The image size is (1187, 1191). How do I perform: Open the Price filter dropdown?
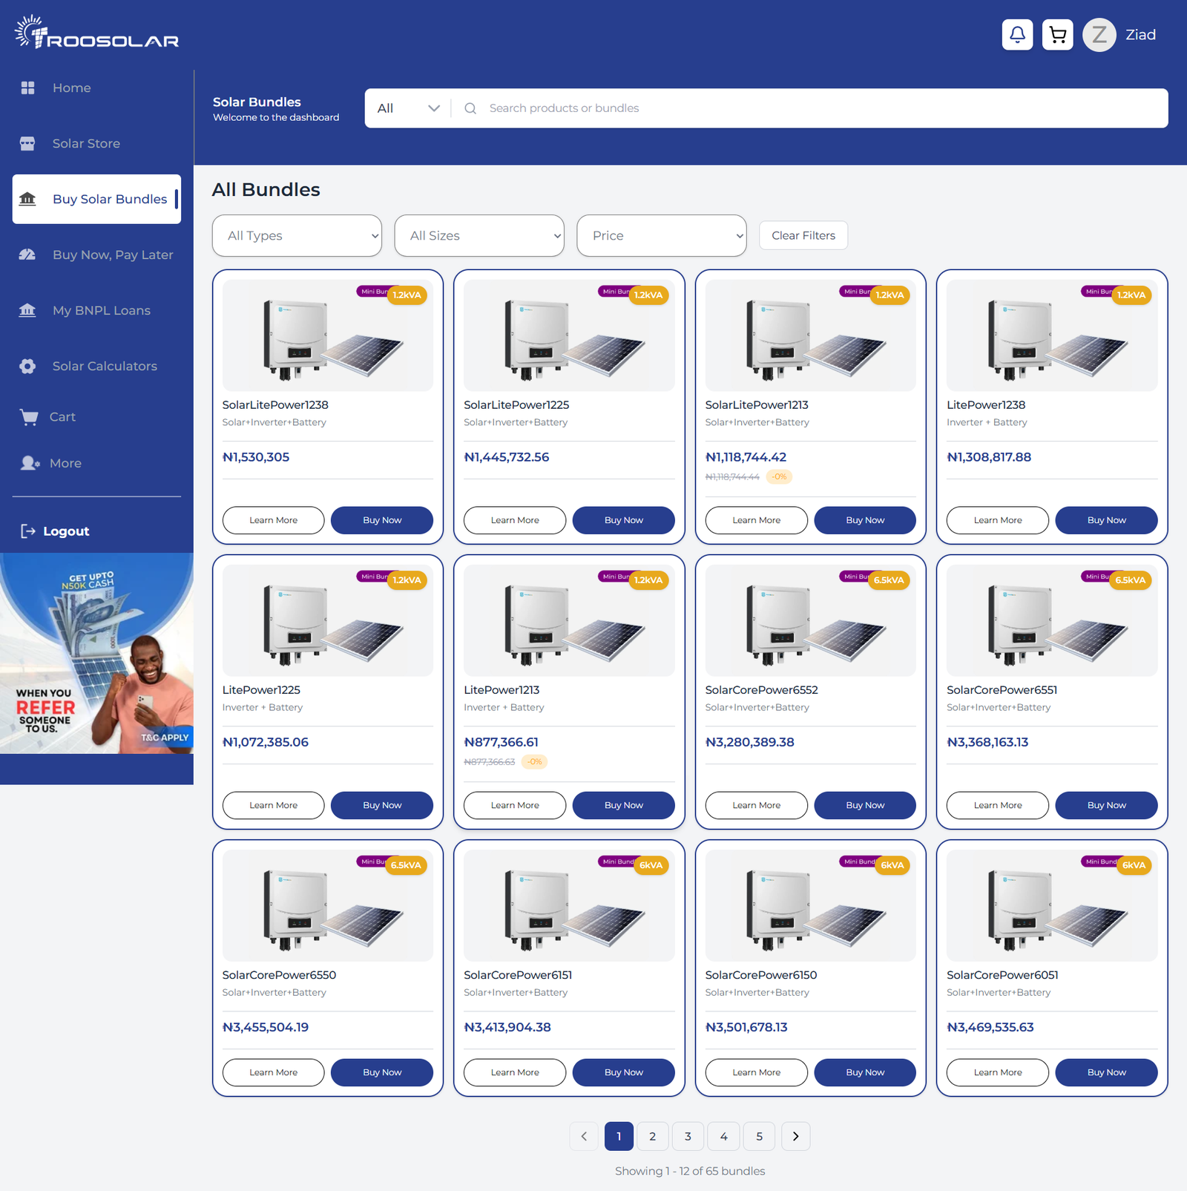661,235
